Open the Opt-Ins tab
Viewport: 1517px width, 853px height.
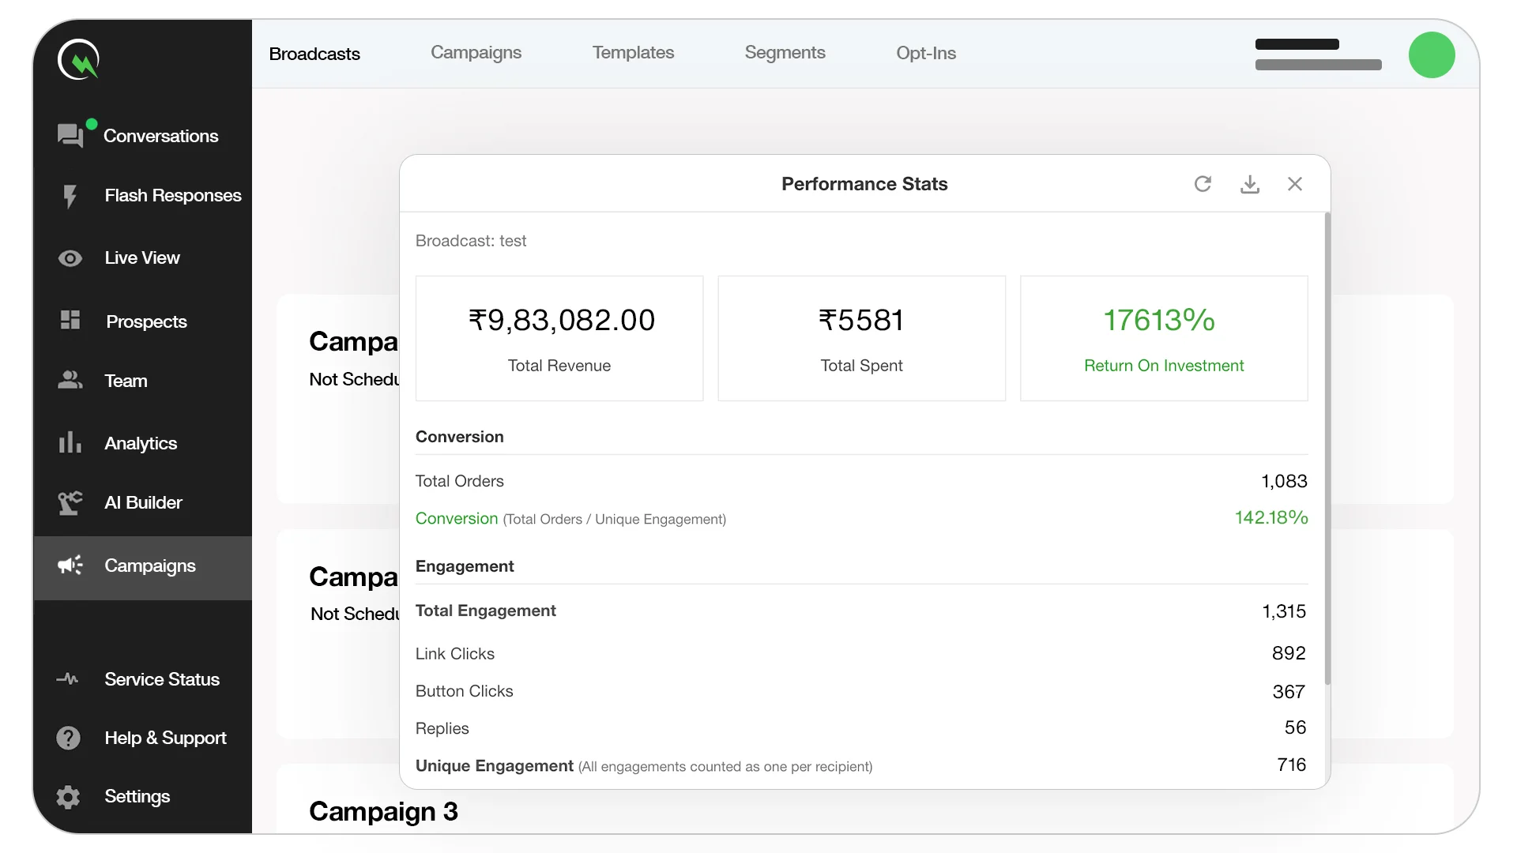click(x=925, y=53)
